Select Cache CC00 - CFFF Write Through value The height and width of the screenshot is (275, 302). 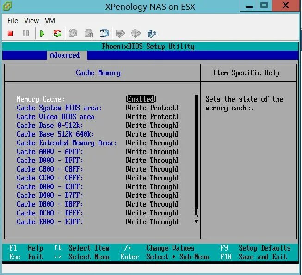152,178
